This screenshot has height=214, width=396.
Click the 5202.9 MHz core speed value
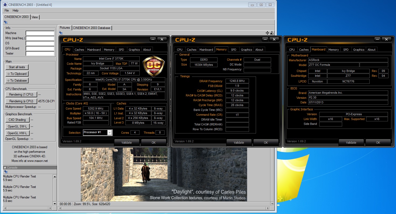[96, 108]
